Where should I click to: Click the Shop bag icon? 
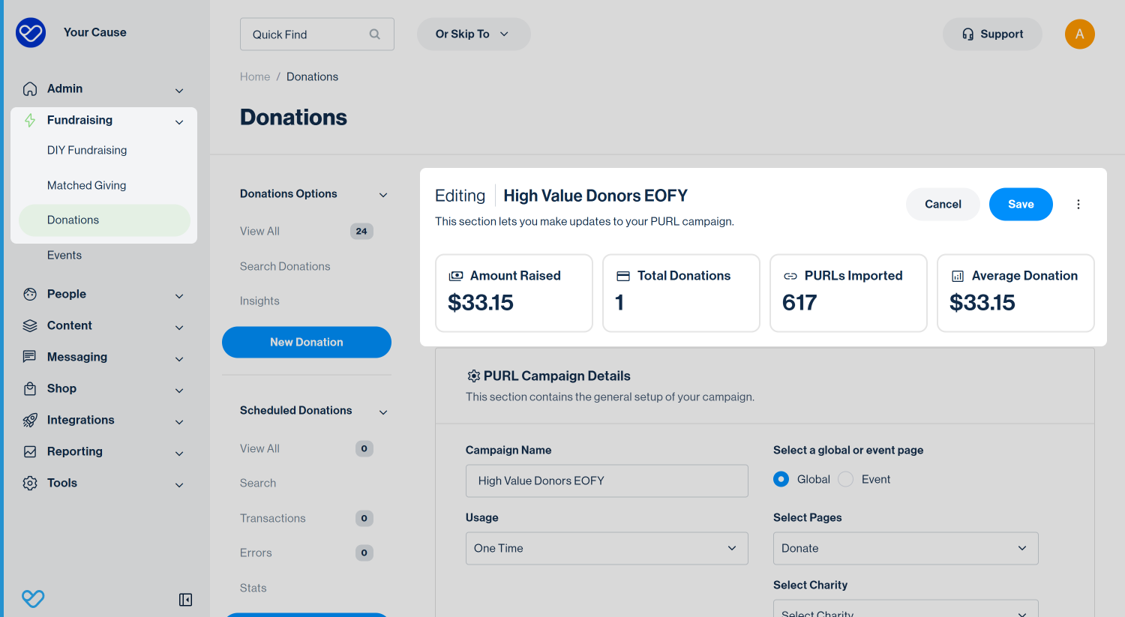click(x=30, y=389)
